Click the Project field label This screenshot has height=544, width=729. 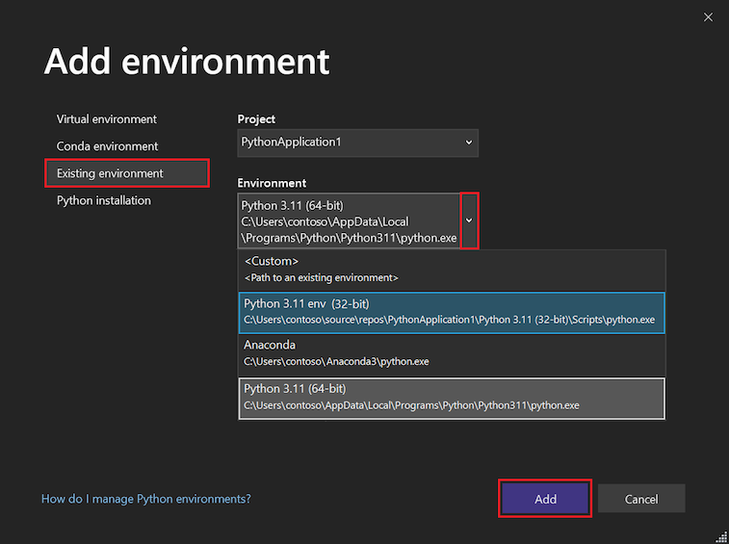(x=256, y=119)
